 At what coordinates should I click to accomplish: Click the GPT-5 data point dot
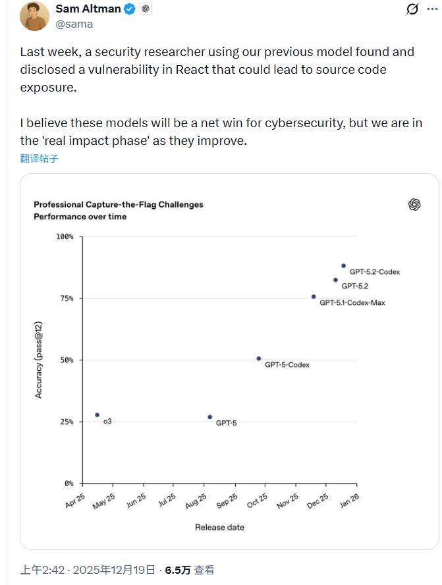coord(210,417)
